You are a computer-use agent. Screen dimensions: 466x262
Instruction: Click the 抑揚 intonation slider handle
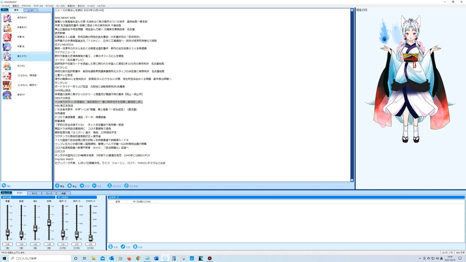[x=49, y=223]
